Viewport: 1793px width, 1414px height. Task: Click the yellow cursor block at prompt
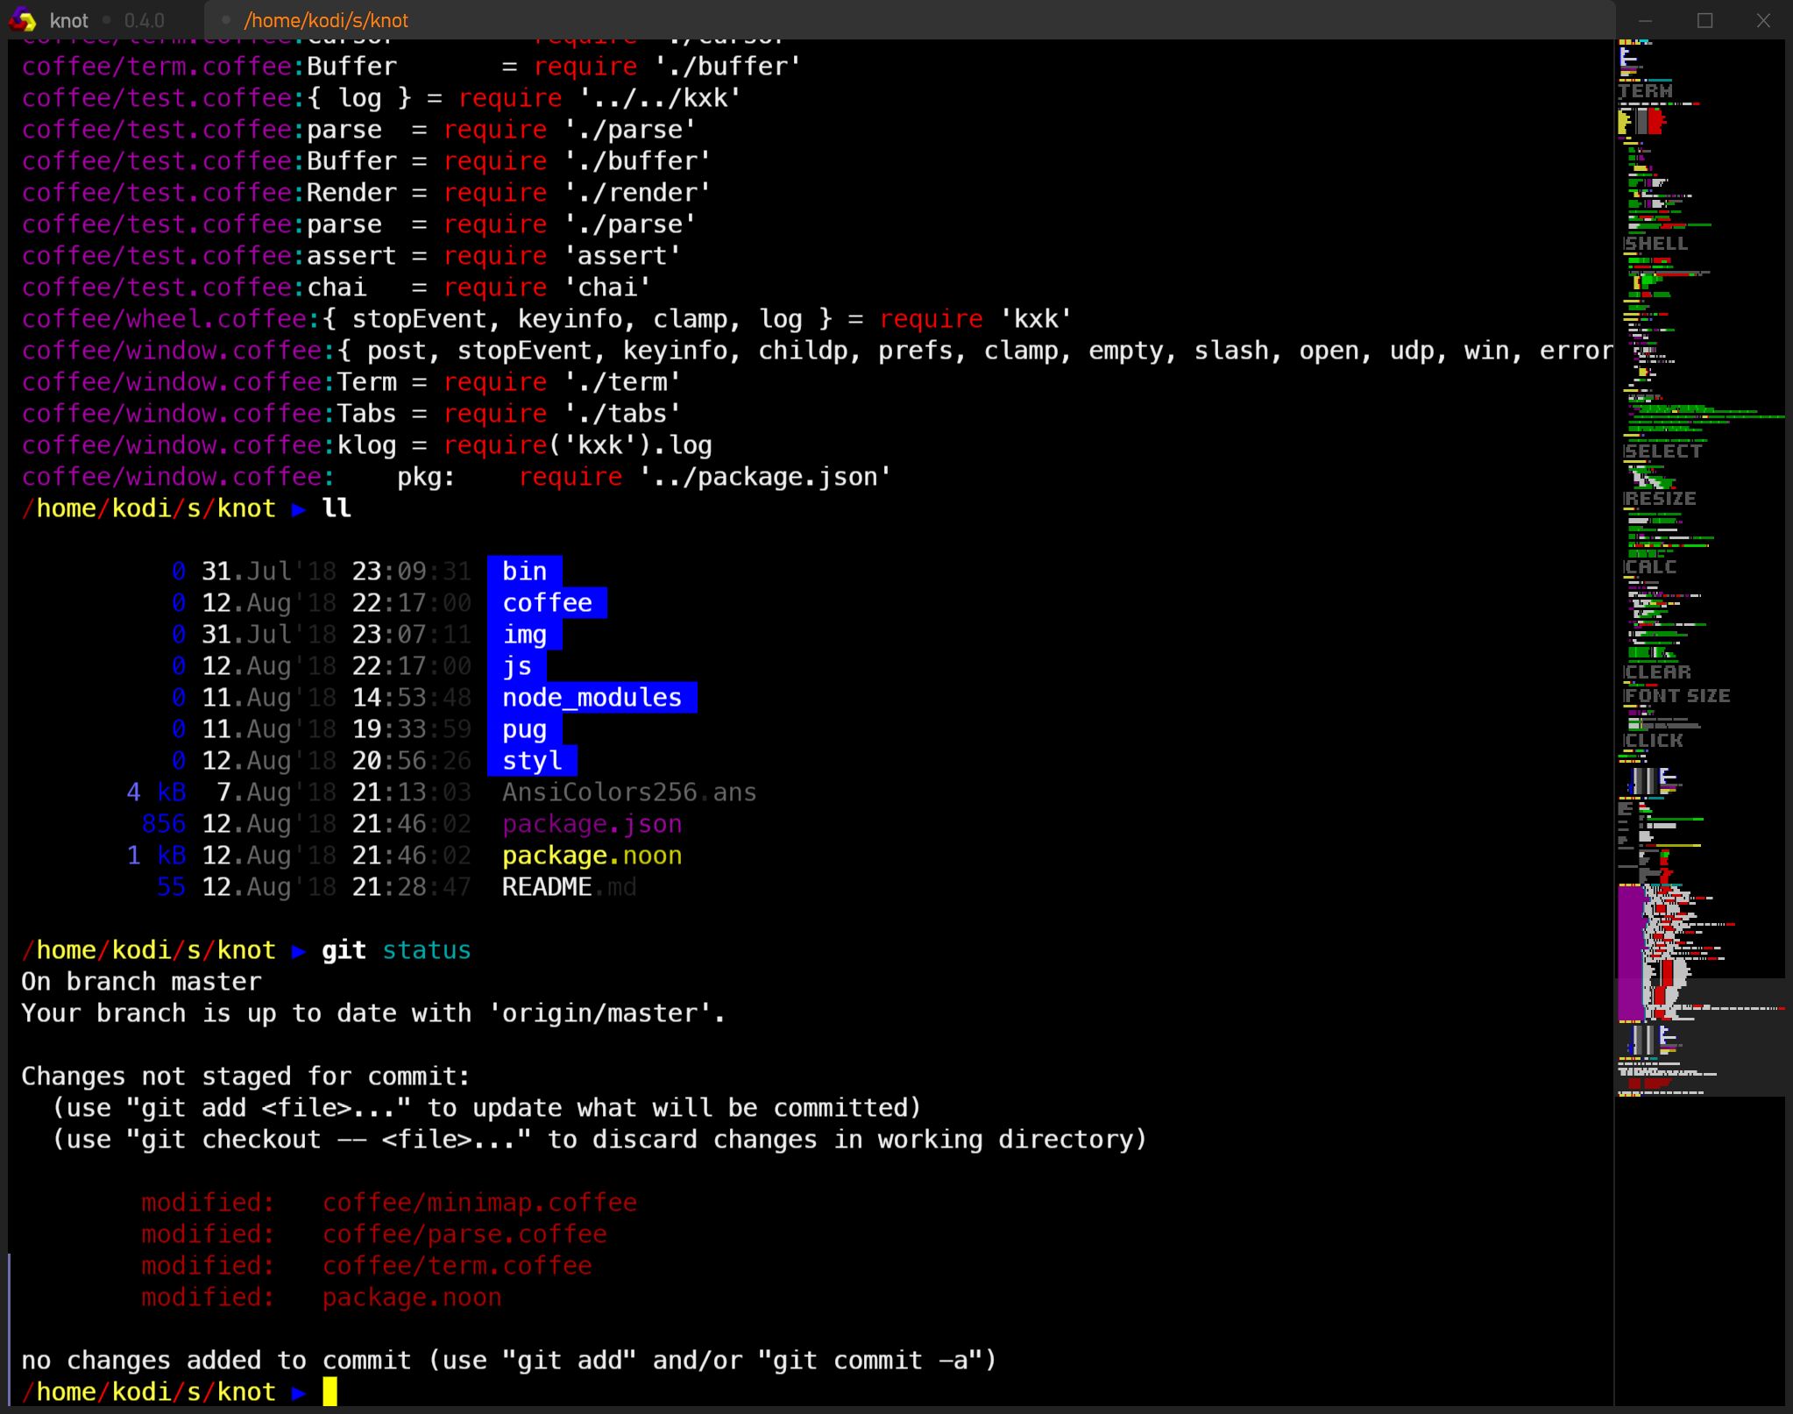click(330, 1392)
